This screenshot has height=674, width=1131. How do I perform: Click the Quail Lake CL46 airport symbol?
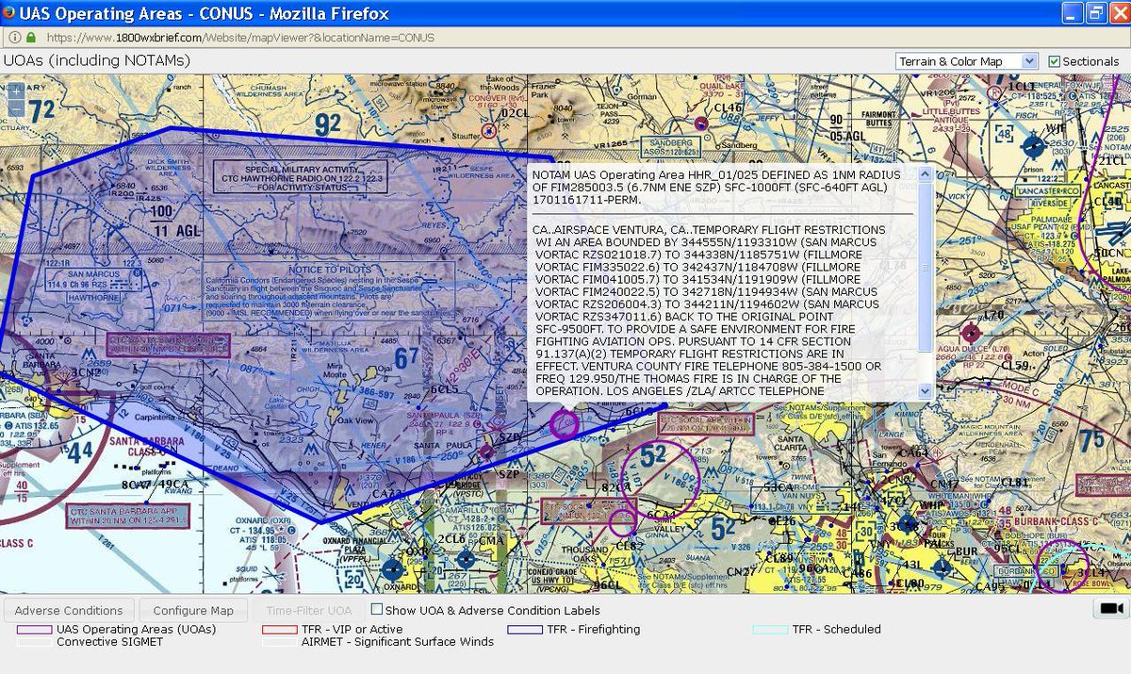coord(701,123)
